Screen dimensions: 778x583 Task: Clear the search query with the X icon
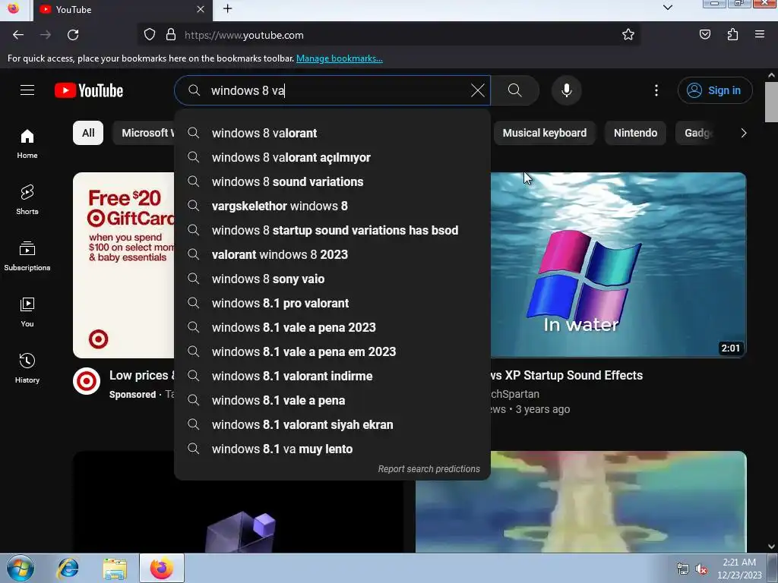click(x=477, y=90)
